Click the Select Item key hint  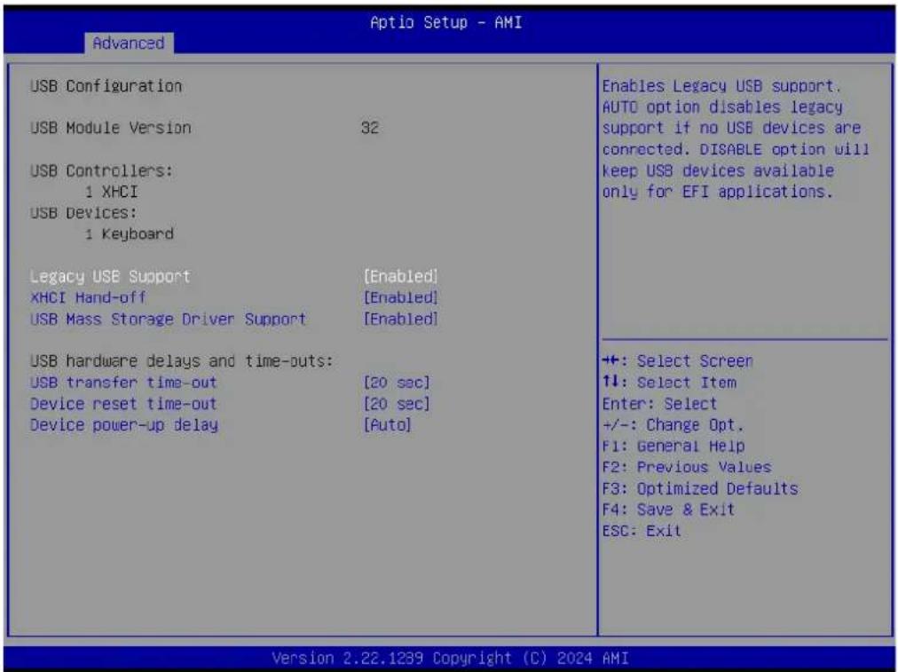(669, 382)
